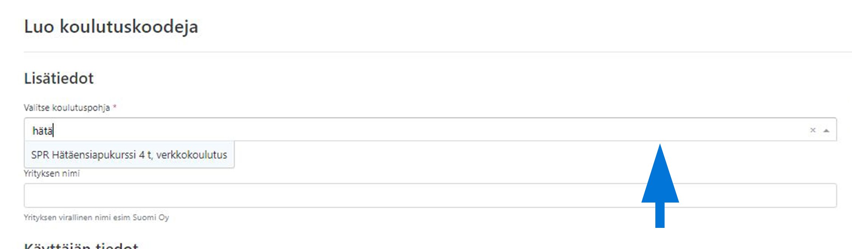Click the Valitse koulutuspohja field label
Image resolution: width=852 pixels, height=249 pixels.
click(x=67, y=108)
